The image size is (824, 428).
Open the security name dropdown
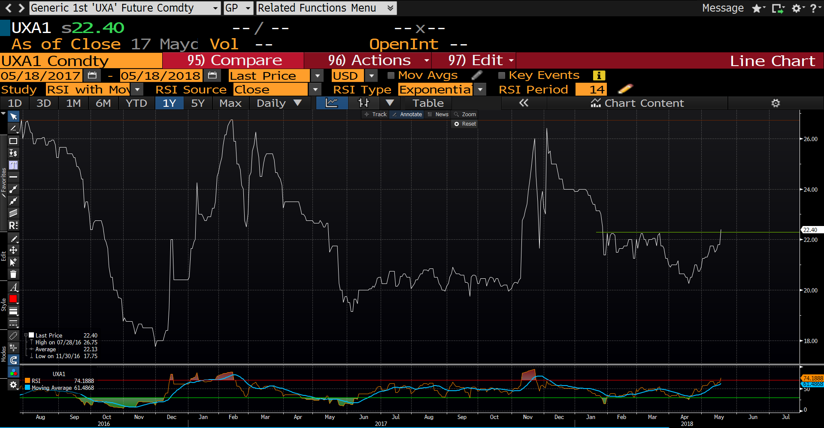click(x=215, y=8)
